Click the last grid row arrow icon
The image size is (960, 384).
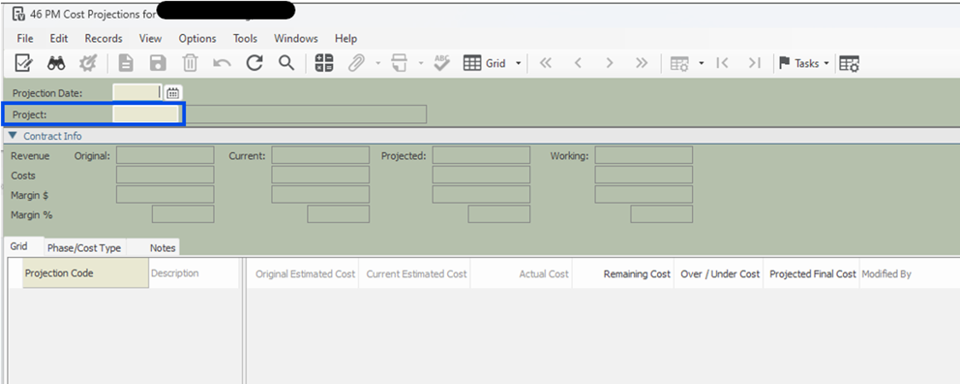tap(754, 63)
